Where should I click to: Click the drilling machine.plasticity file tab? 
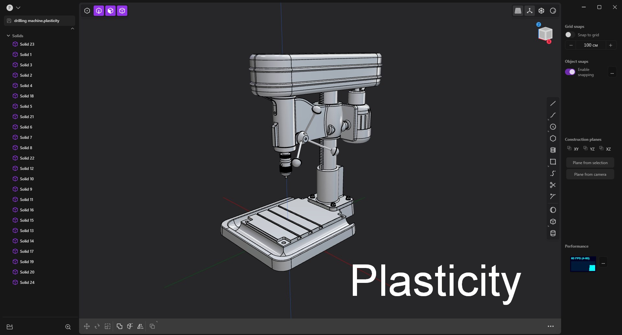coord(40,21)
